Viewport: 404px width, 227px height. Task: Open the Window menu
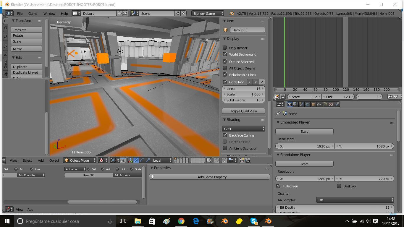click(x=49, y=13)
